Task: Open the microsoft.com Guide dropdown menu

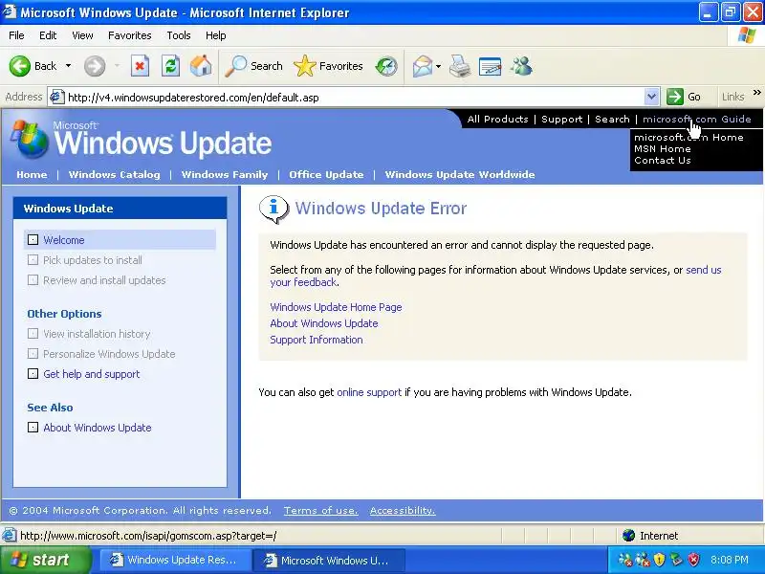Action: pos(697,119)
